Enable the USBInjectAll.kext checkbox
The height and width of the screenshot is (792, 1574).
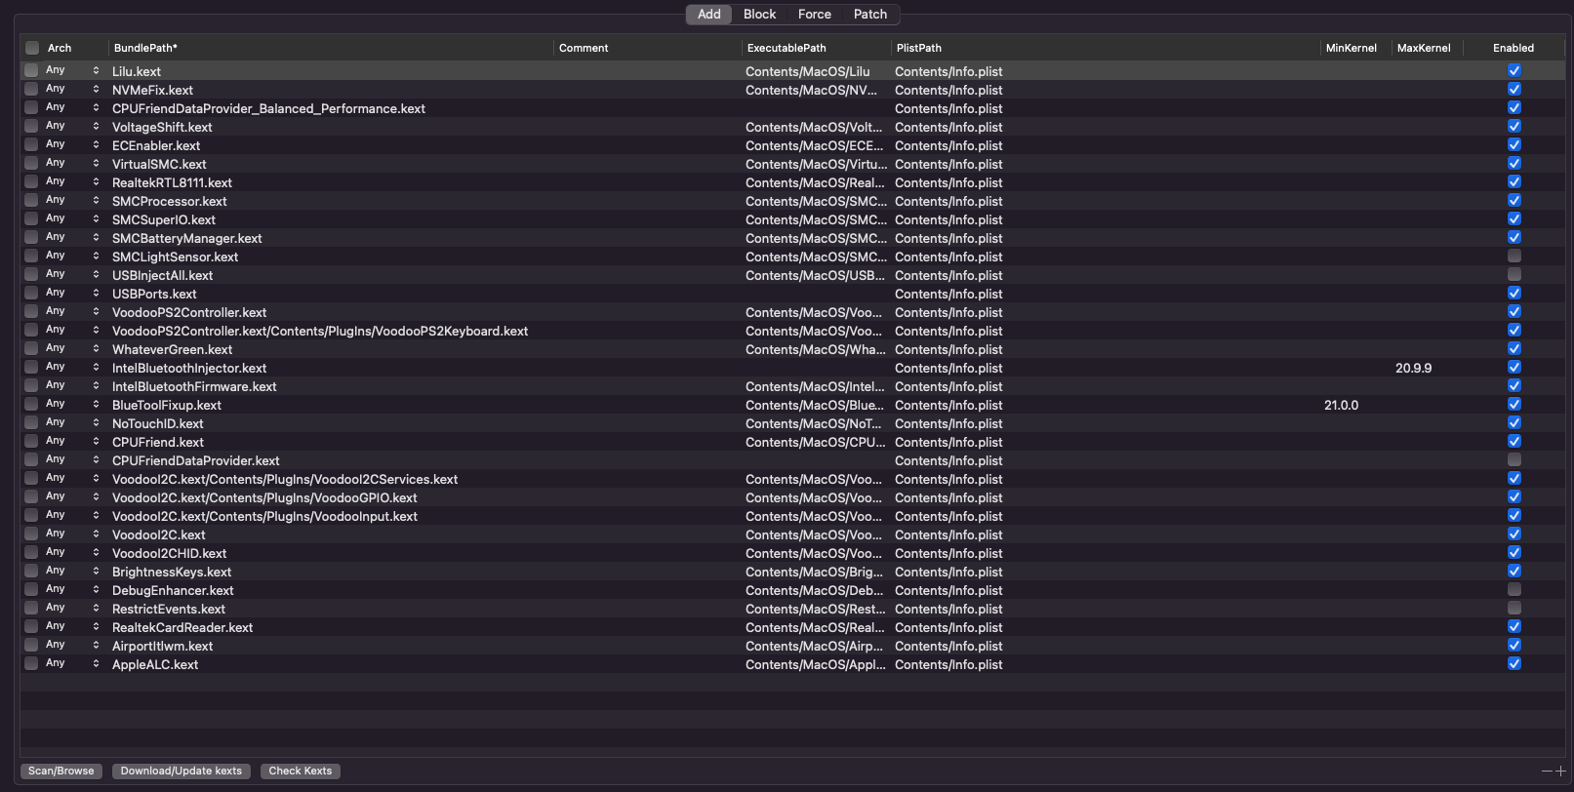(1513, 274)
